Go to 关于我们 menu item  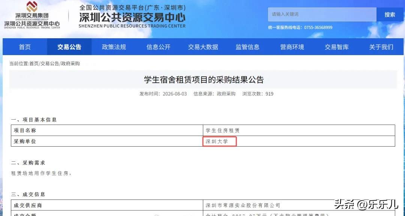coord(381,47)
